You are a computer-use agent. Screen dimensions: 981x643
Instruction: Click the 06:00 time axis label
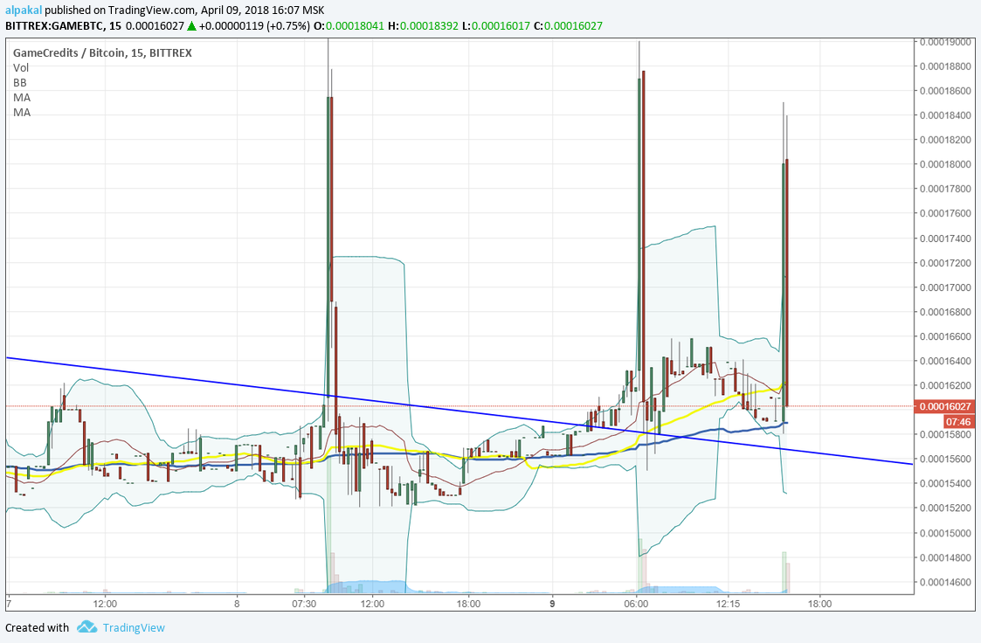pos(636,604)
